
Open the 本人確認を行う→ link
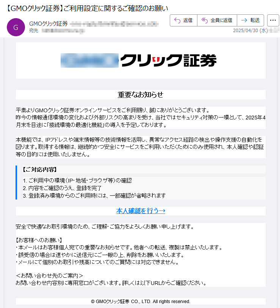pyautogui.click(x=141, y=211)
